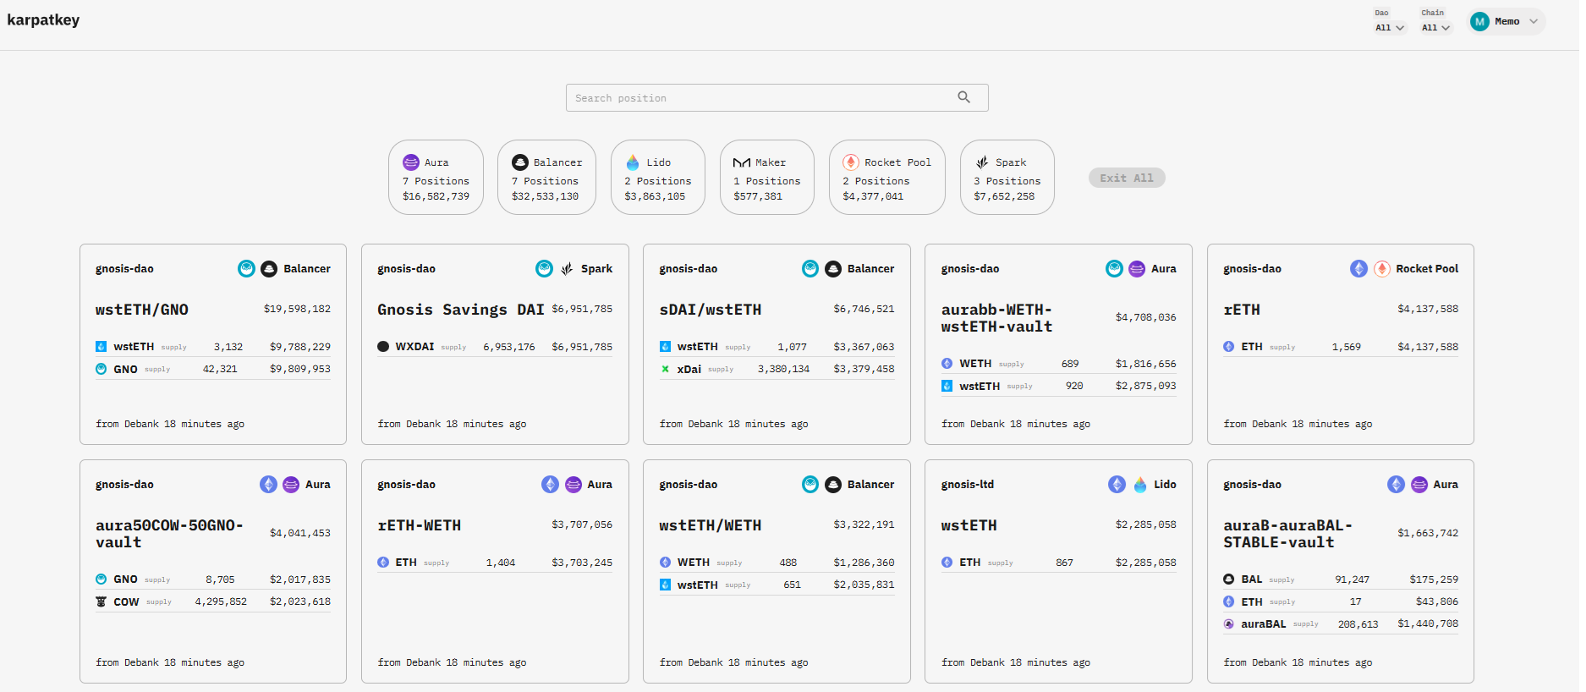Click GNO 42,321 amount in wstETH/GNO card
The image size is (1586, 692).
pos(220,369)
